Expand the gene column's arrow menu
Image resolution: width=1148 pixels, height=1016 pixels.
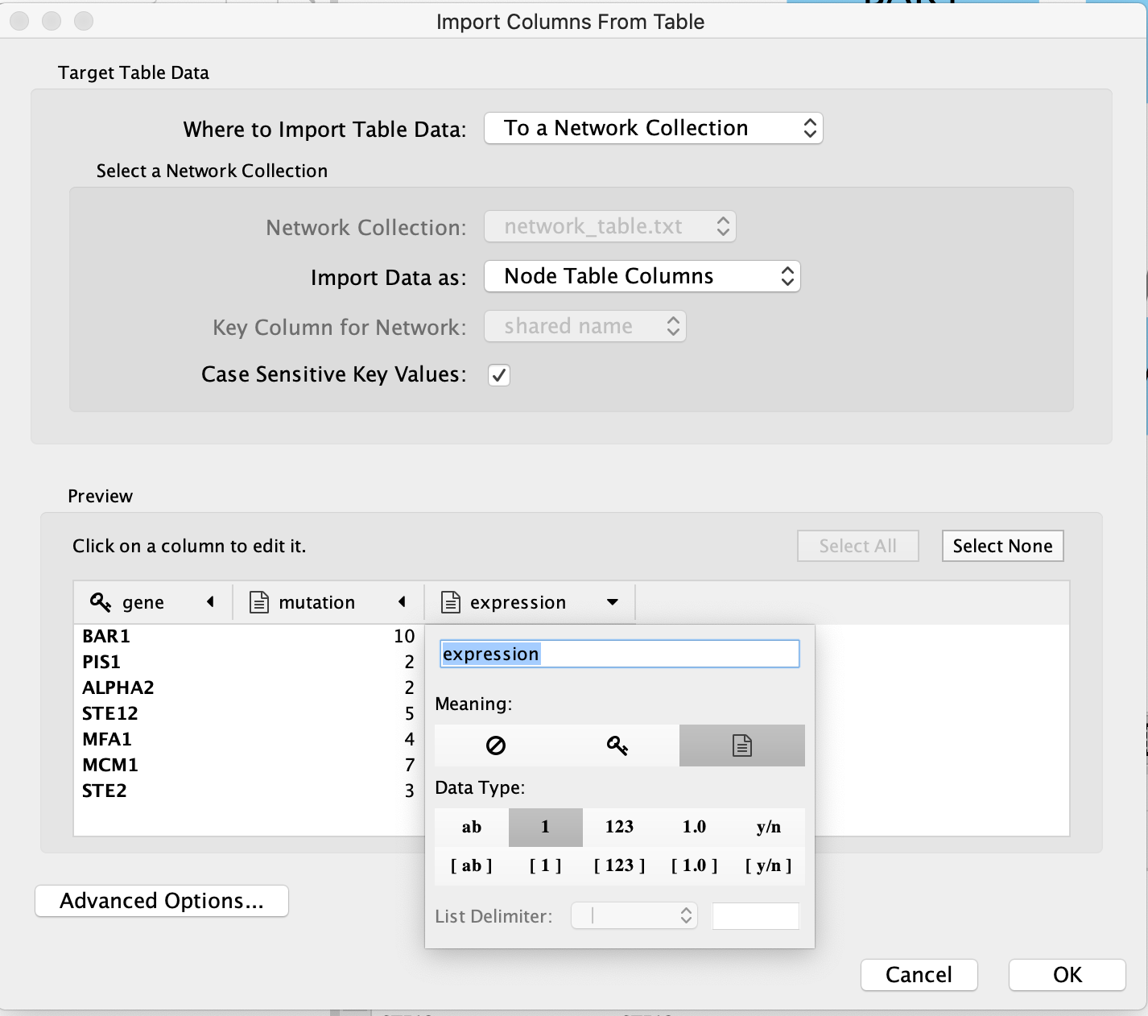click(211, 602)
